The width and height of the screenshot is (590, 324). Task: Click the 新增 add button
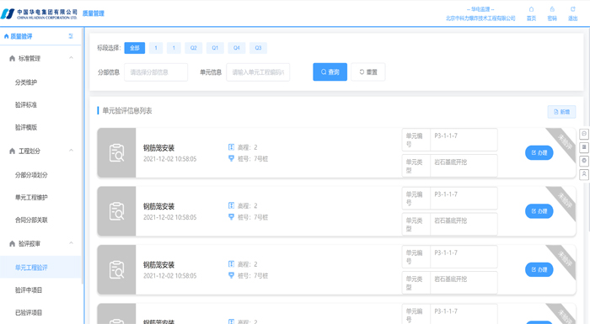click(x=561, y=112)
